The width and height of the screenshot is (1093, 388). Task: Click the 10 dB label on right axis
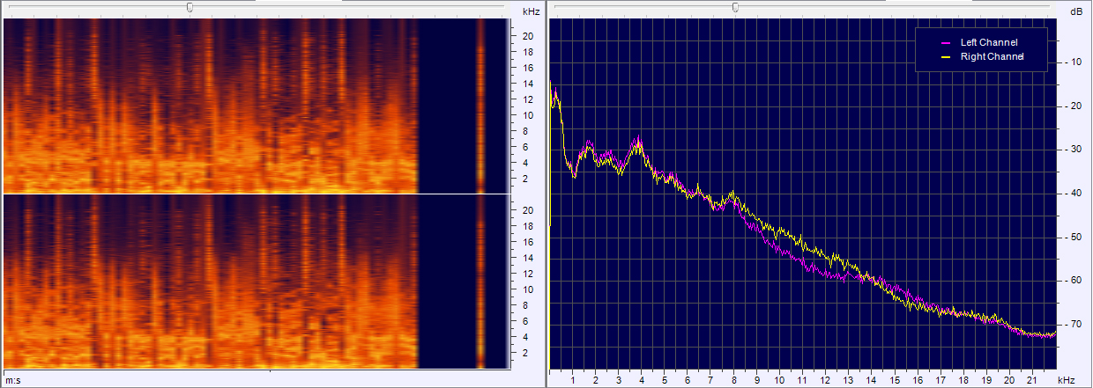click(1075, 62)
